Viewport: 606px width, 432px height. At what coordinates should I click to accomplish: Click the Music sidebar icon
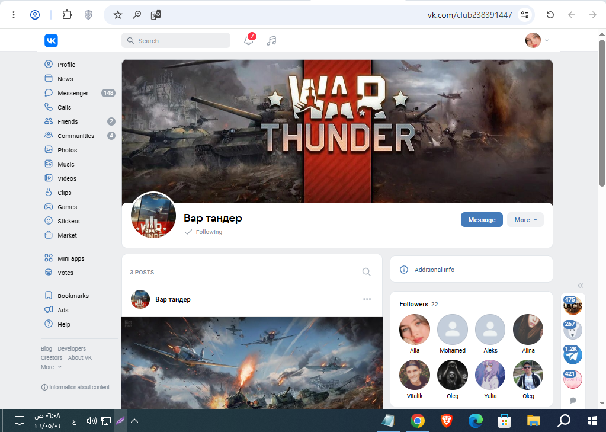[49, 164]
